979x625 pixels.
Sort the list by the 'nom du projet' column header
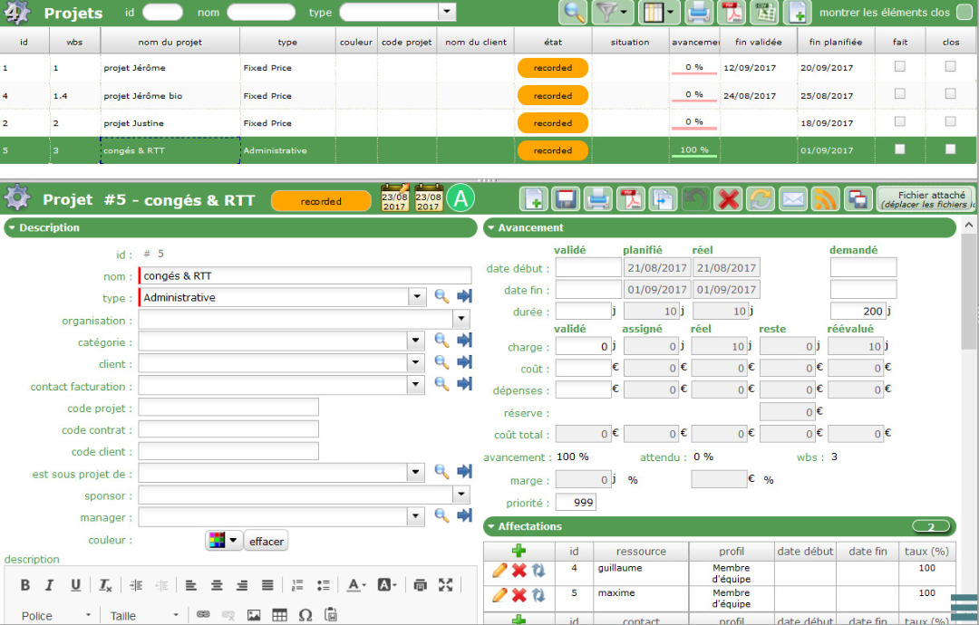[170, 42]
